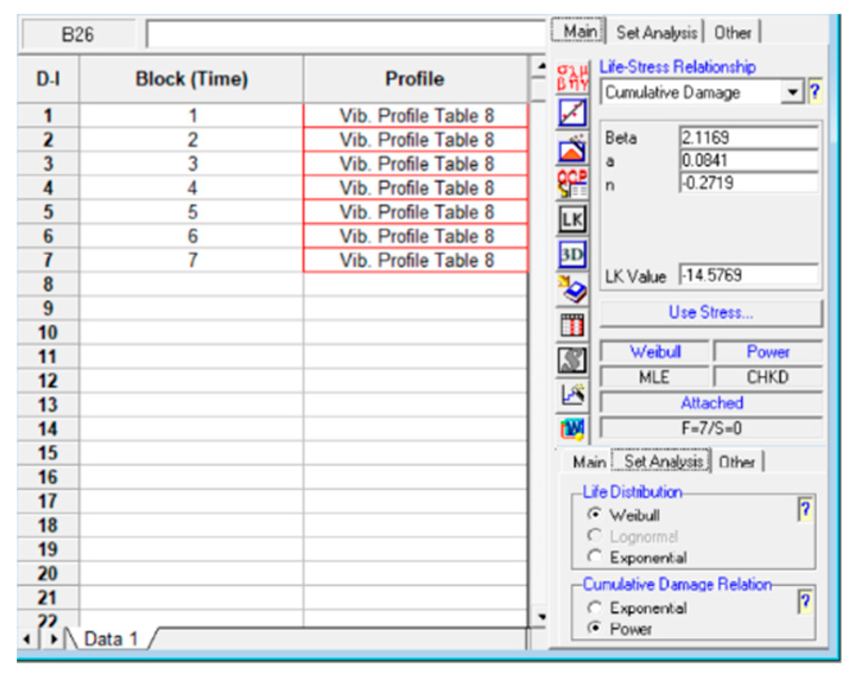This screenshot has width=856, height=681.
Task: Click the Use Stress... button
Action: [711, 313]
